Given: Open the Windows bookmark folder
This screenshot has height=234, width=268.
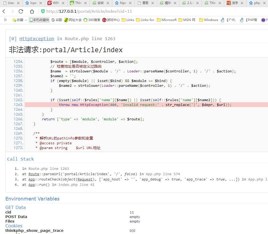Looking at the screenshot, I should coord(209,20).
